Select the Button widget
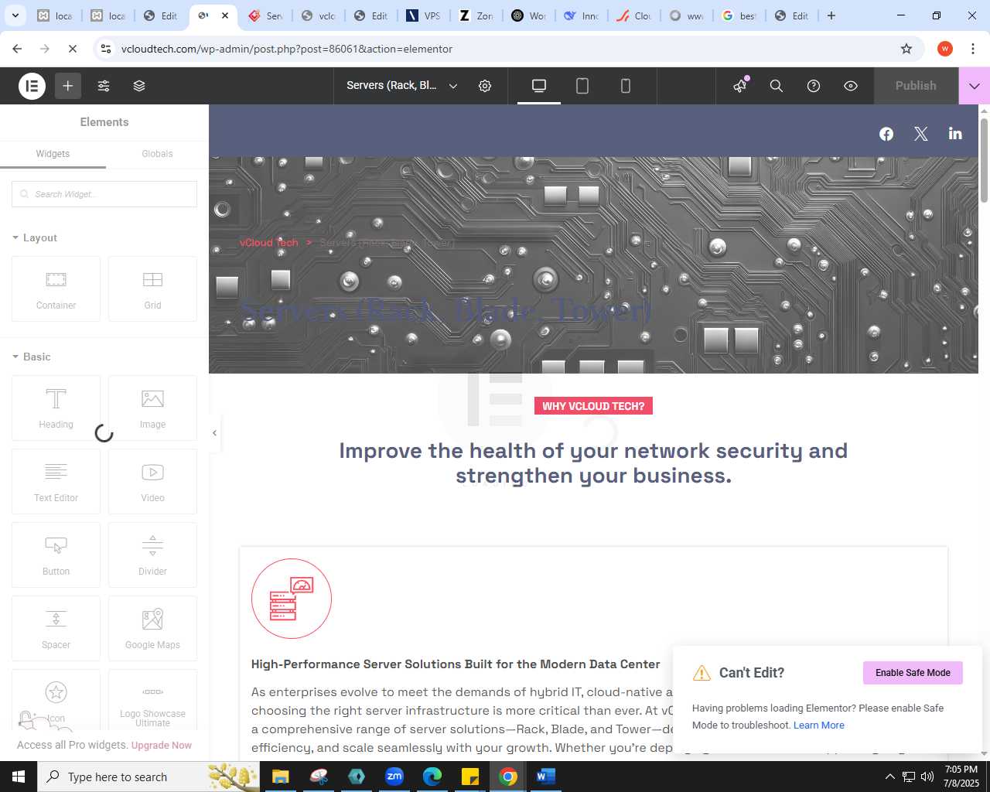Image resolution: width=990 pixels, height=792 pixels. (x=56, y=555)
